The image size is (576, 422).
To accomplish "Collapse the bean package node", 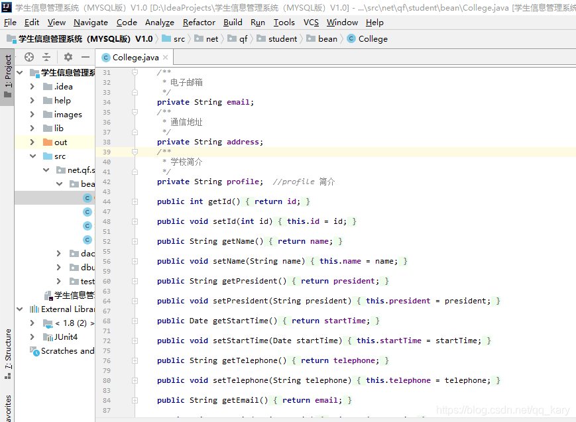I will (60, 184).
